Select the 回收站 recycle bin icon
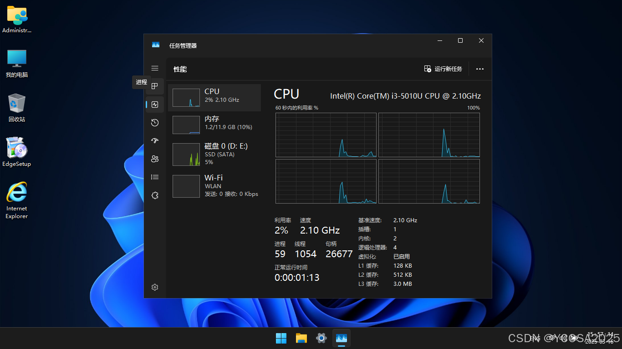This screenshot has height=349, width=622. pos(17,108)
